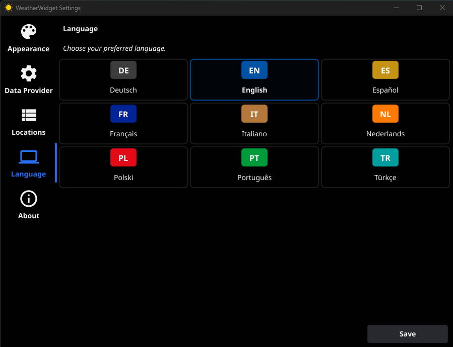Switch to the About tab label
453x347 pixels.
(x=29, y=216)
